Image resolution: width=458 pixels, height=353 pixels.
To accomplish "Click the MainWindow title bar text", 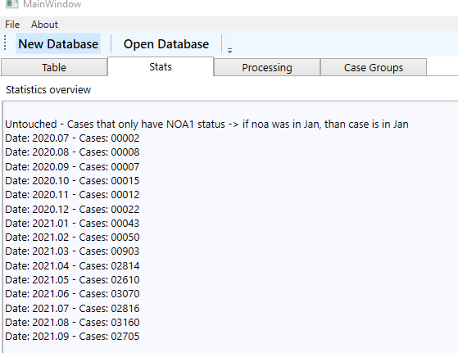I will pyautogui.click(x=52, y=4).
